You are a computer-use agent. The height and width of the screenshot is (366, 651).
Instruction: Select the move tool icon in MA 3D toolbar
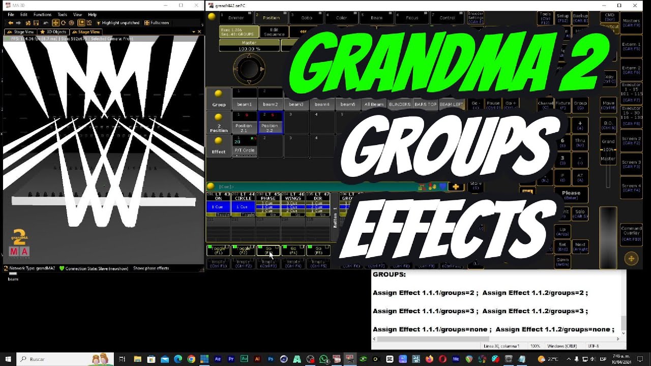pyautogui.click(x=55, y=23)
